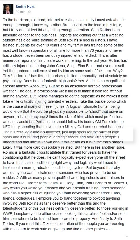
Task: Open the post's 30 min timestamp
Action: tap(21, 12)
